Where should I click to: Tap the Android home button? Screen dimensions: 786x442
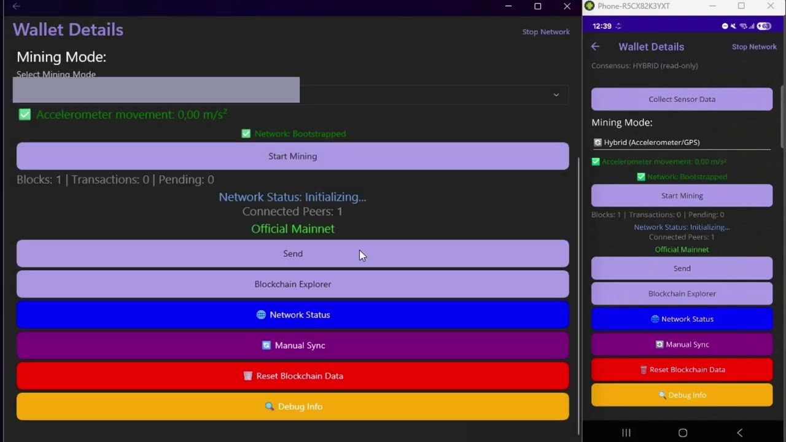[682, 433]
